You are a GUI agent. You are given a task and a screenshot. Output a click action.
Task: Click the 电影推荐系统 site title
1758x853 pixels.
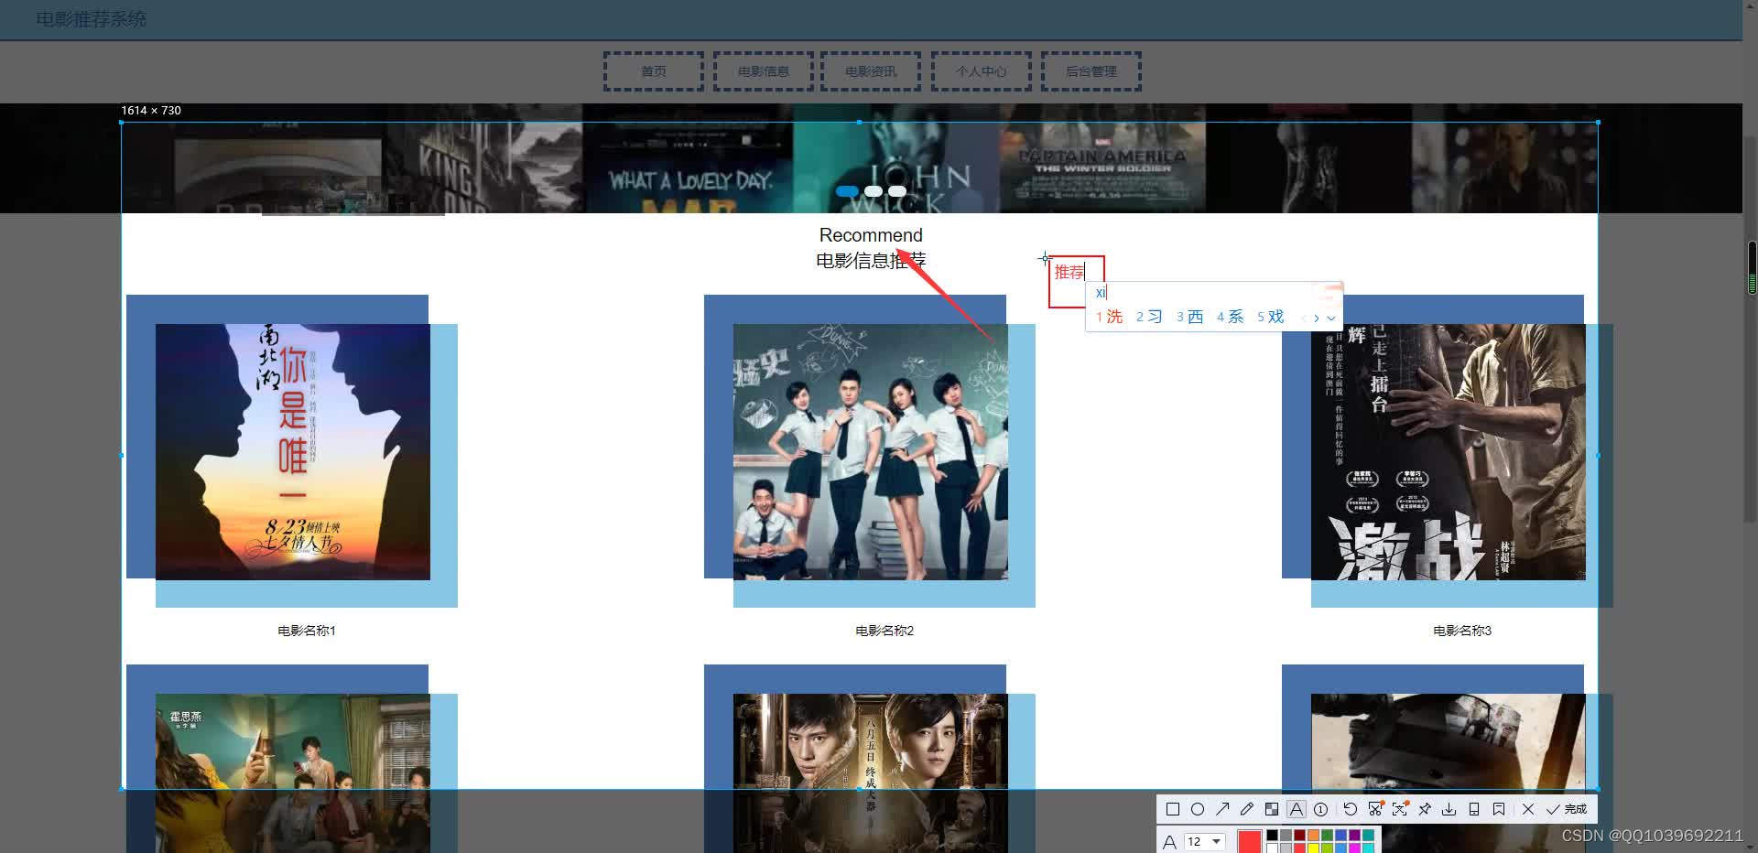click(x=92, y=19)
